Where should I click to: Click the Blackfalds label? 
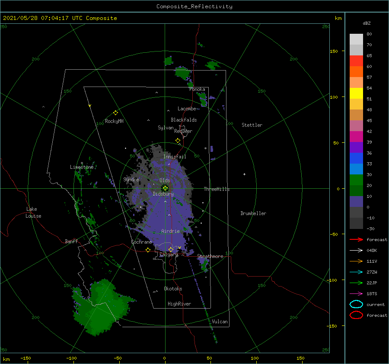tap(184, 120)
